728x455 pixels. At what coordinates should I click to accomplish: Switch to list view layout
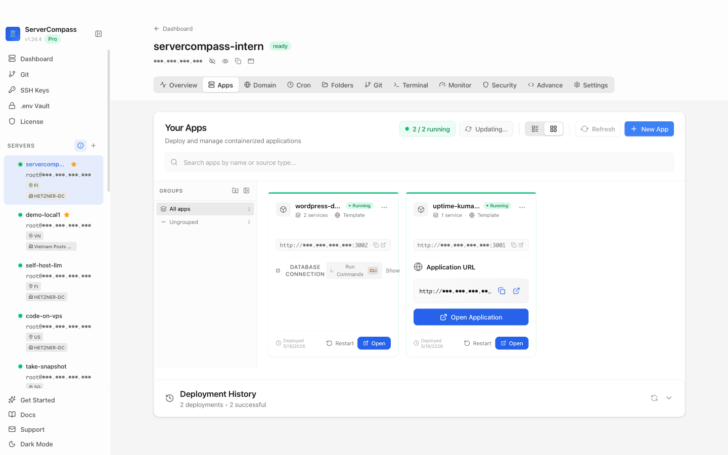(535, 129)
